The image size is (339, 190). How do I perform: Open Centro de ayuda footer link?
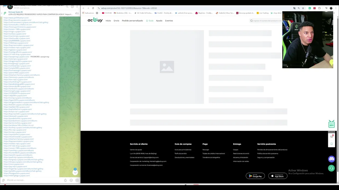136,150
